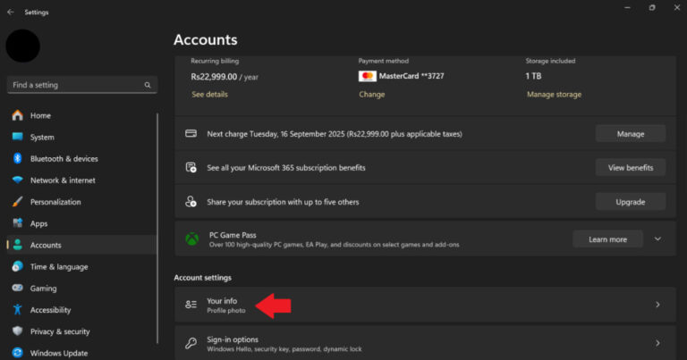Open the Sign-in options chevron
Image resolution: width=687 pixels, height=360 pixels.
click(x=657, y=343)
